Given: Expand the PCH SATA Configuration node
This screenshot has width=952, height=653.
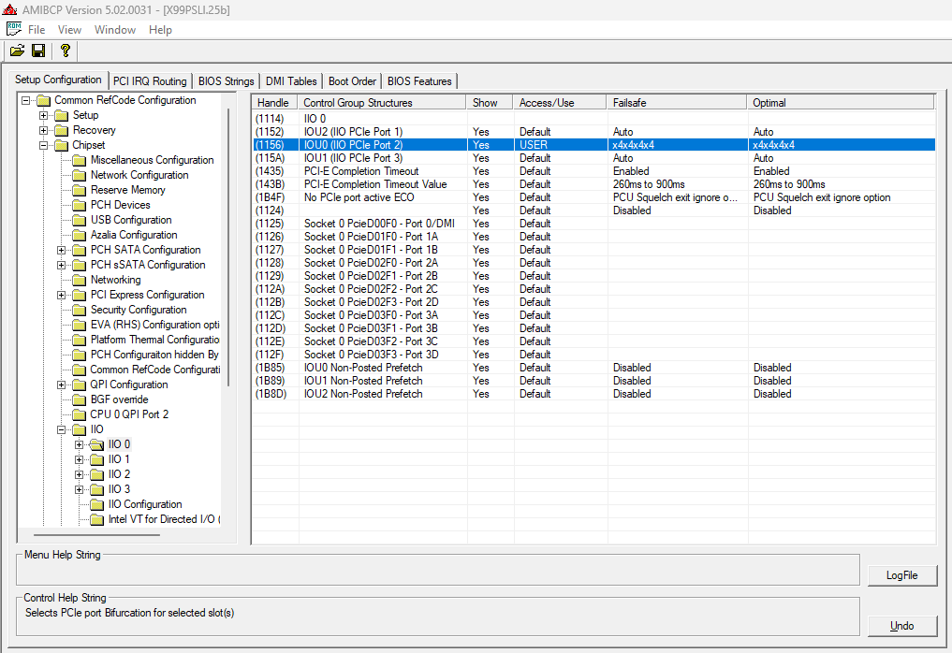Looking at the screenshot, I should (61, 250).
